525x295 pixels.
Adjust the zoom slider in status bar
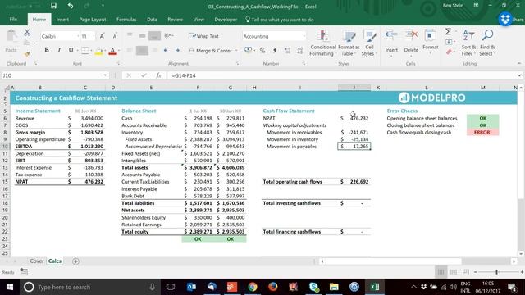[497, 272]
